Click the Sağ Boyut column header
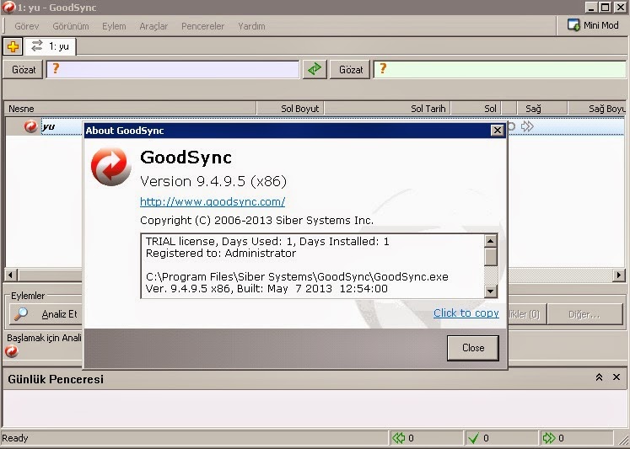Image resolution: width=630 pixels, height=449 pixels. point(598,109)
